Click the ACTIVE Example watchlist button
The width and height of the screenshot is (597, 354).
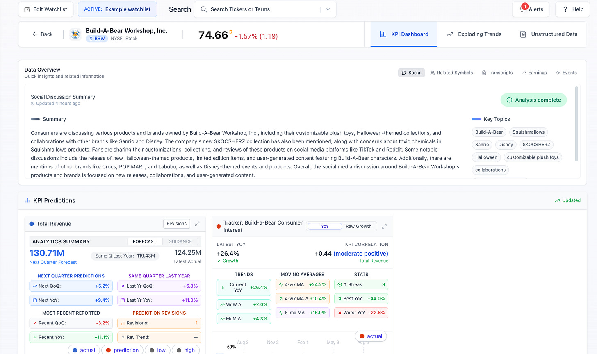[117, 9]
